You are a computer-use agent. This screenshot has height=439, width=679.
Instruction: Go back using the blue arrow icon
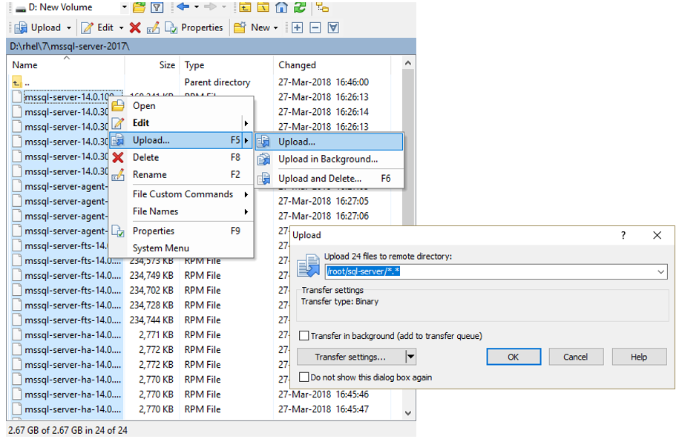coord(183,7)
